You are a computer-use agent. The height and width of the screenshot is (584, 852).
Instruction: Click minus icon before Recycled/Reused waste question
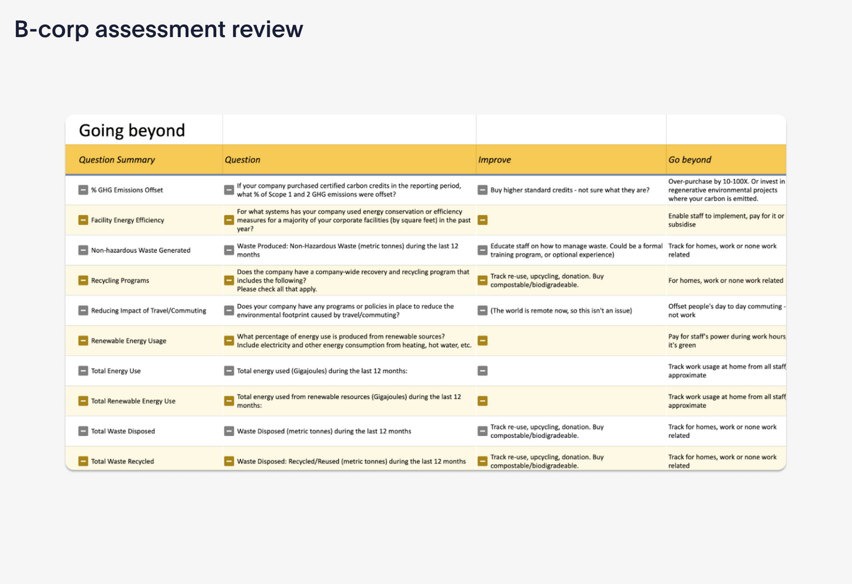coord(229,461)
